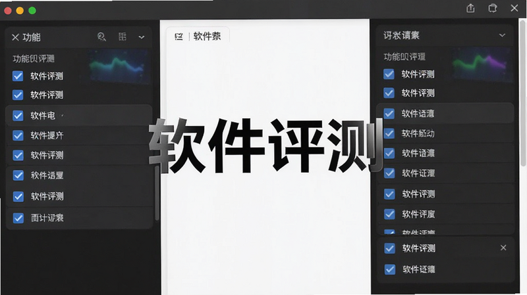Click the duplicate-window icon in the title bar
527x295 pixels.
492,8
